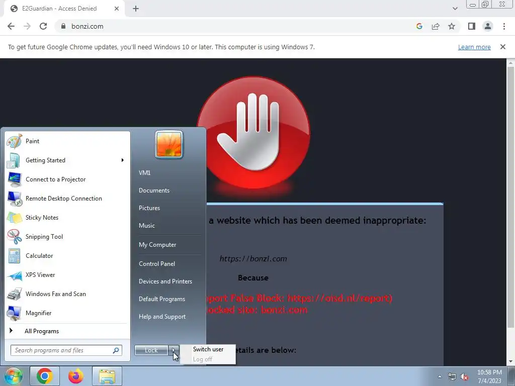Click the Windows Start orb
The height and width of the screenshot is (386, 515).
(x=13, y=376)
